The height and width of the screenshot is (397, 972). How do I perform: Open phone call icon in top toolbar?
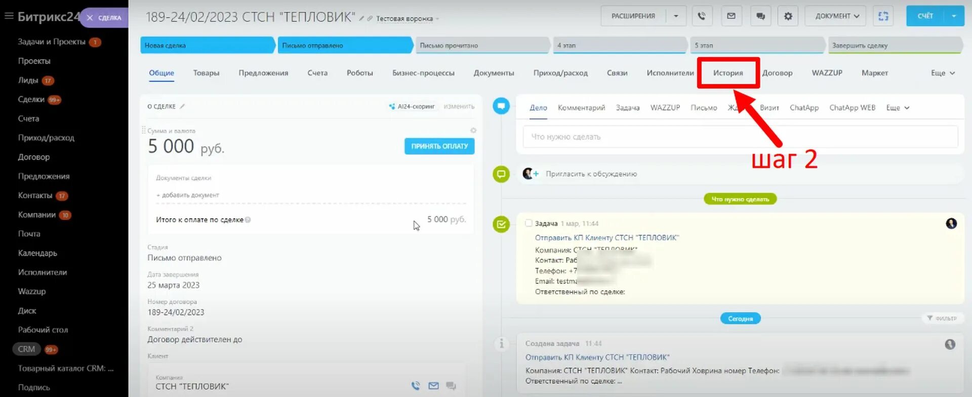point(701,16)
